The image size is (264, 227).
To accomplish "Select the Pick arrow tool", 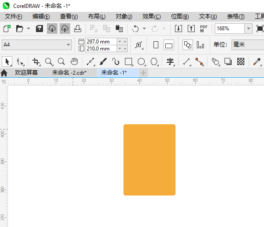I will [x=7, y=61].
